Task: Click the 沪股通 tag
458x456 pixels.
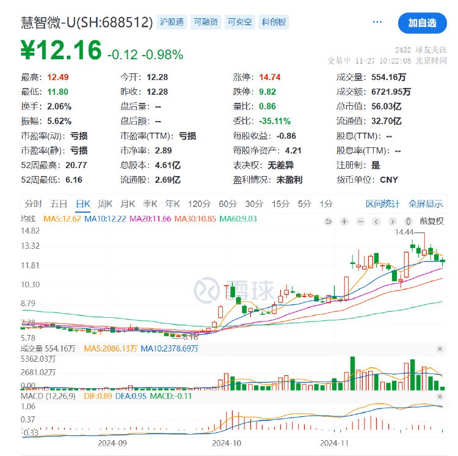Action: click(x=172, y=22)
